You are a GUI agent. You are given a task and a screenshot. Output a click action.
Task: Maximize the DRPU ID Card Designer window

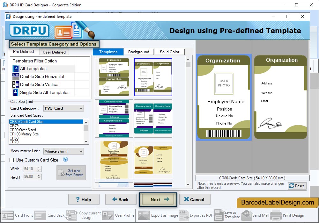tap(297, 5)
